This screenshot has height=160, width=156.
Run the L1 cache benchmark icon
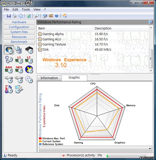pos(19,60)
